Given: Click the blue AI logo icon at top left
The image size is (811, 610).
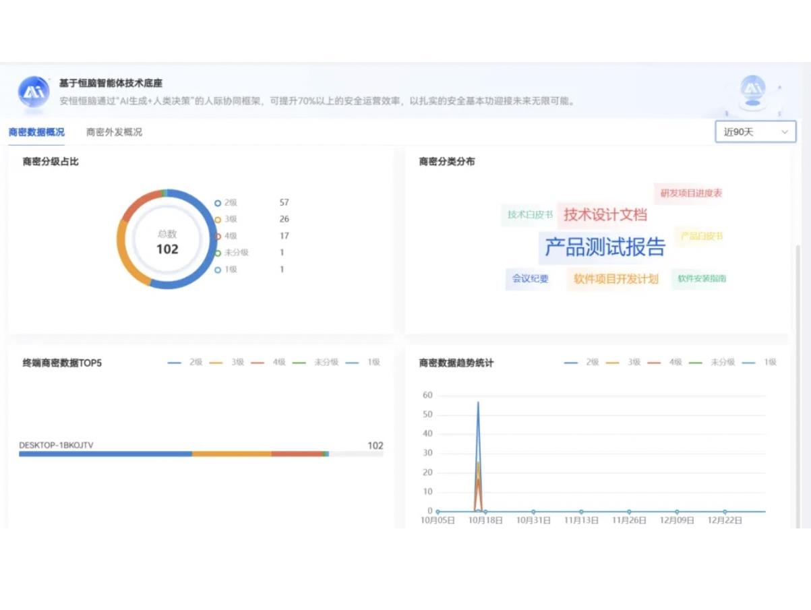Looking at the screenshot, I should pyautogui.click(x=34, y=92).
